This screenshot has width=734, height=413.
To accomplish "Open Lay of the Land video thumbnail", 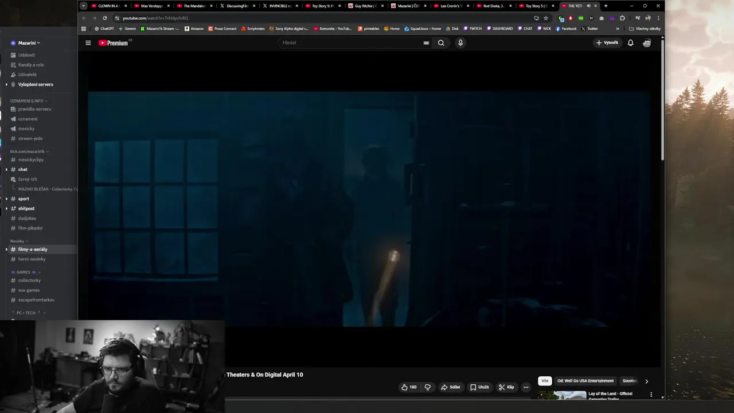I will (562, 395).
